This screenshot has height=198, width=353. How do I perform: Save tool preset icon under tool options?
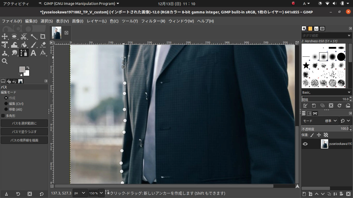[6, 194]
